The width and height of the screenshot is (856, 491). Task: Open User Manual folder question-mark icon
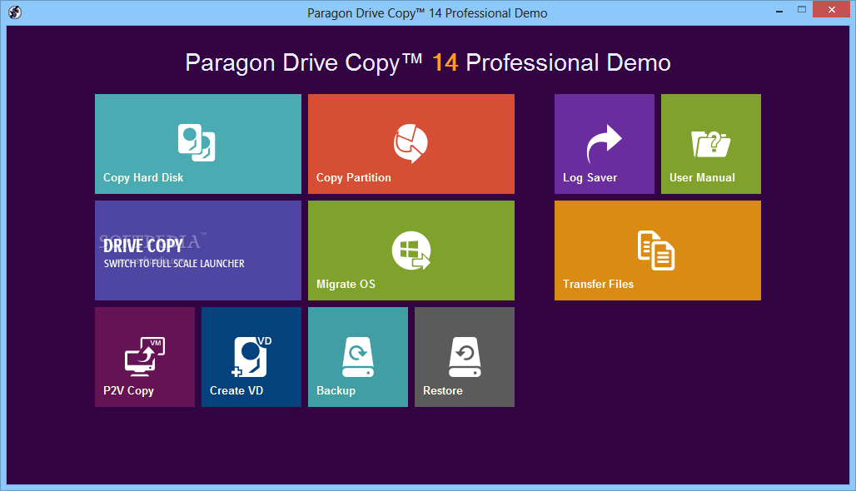(x=710, y=144)
